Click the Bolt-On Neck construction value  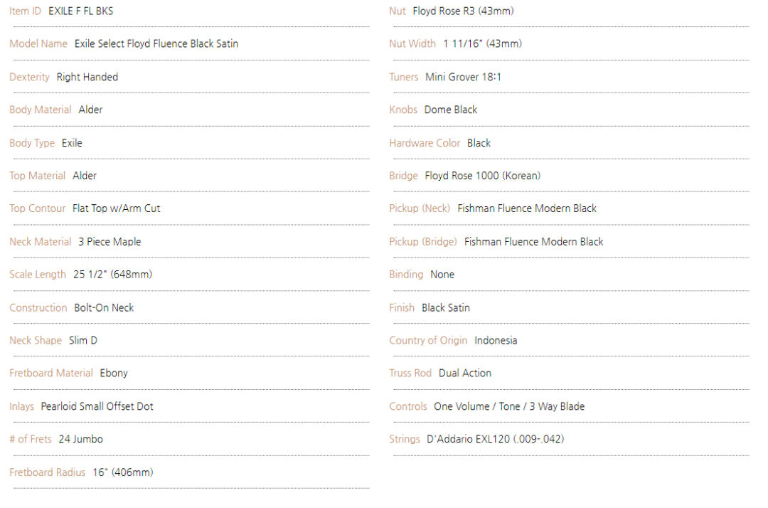click(104, 307)
